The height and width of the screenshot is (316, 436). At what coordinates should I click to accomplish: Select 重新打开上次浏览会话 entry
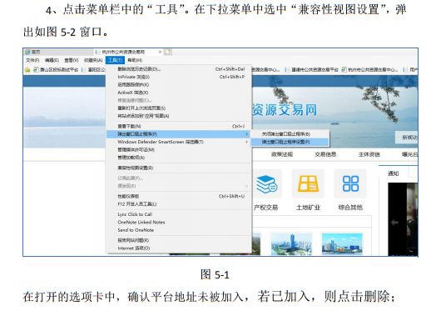tap(179, 108)
